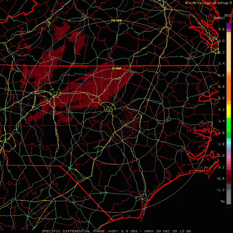Click the NEXLAB-College of DuPage label
This screenshot has height=233, width=233.
pos(208,3)
